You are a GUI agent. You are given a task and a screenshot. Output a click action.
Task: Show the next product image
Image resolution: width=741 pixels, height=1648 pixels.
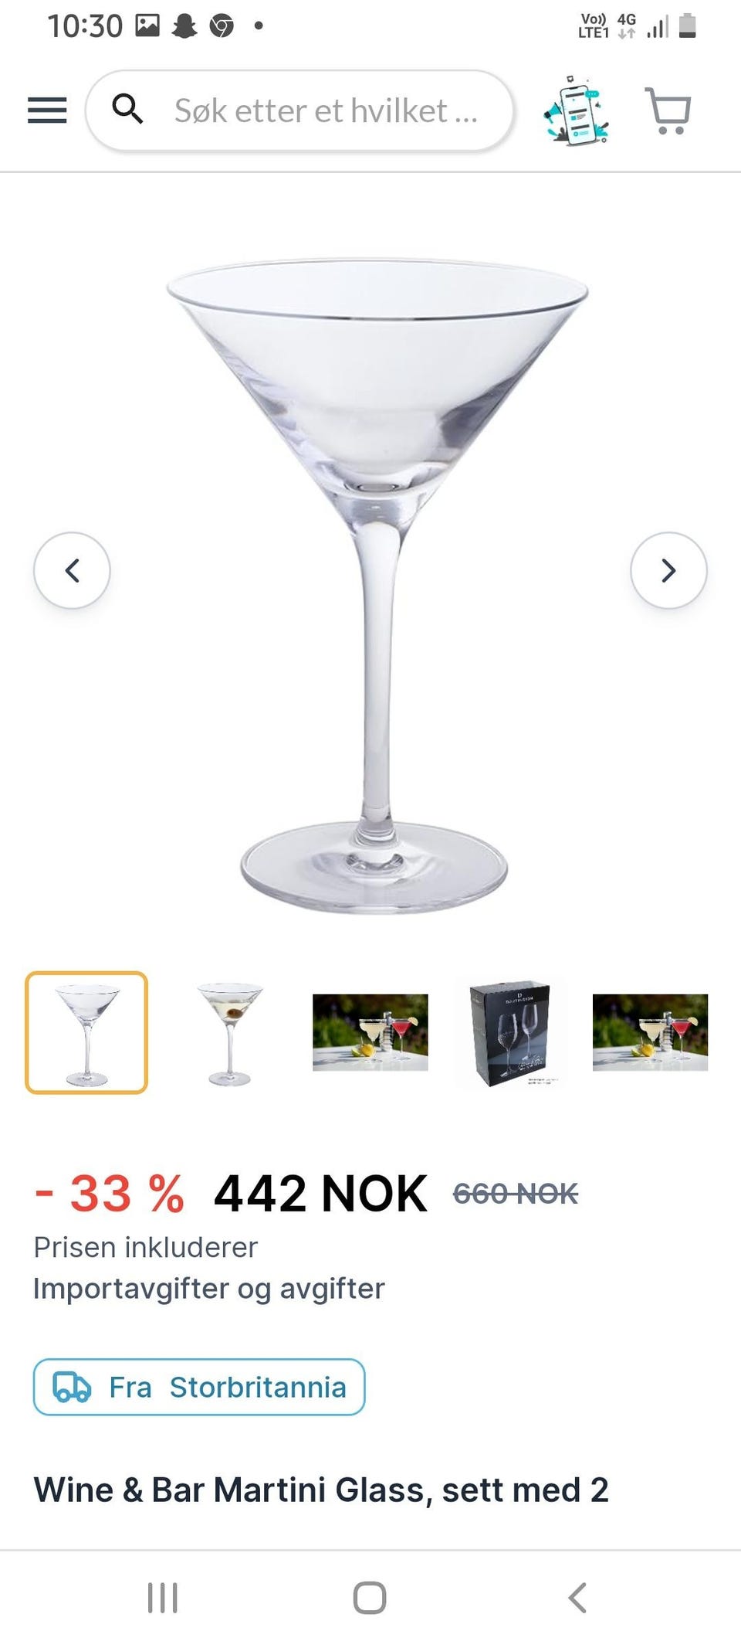[x=668, y=570]
